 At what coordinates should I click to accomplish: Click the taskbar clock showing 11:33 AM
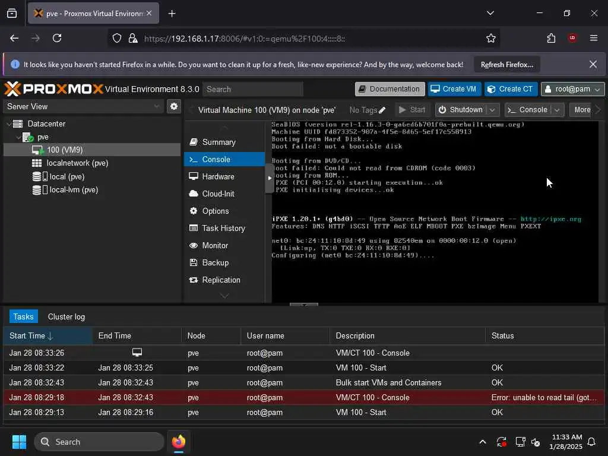(566, 442)
